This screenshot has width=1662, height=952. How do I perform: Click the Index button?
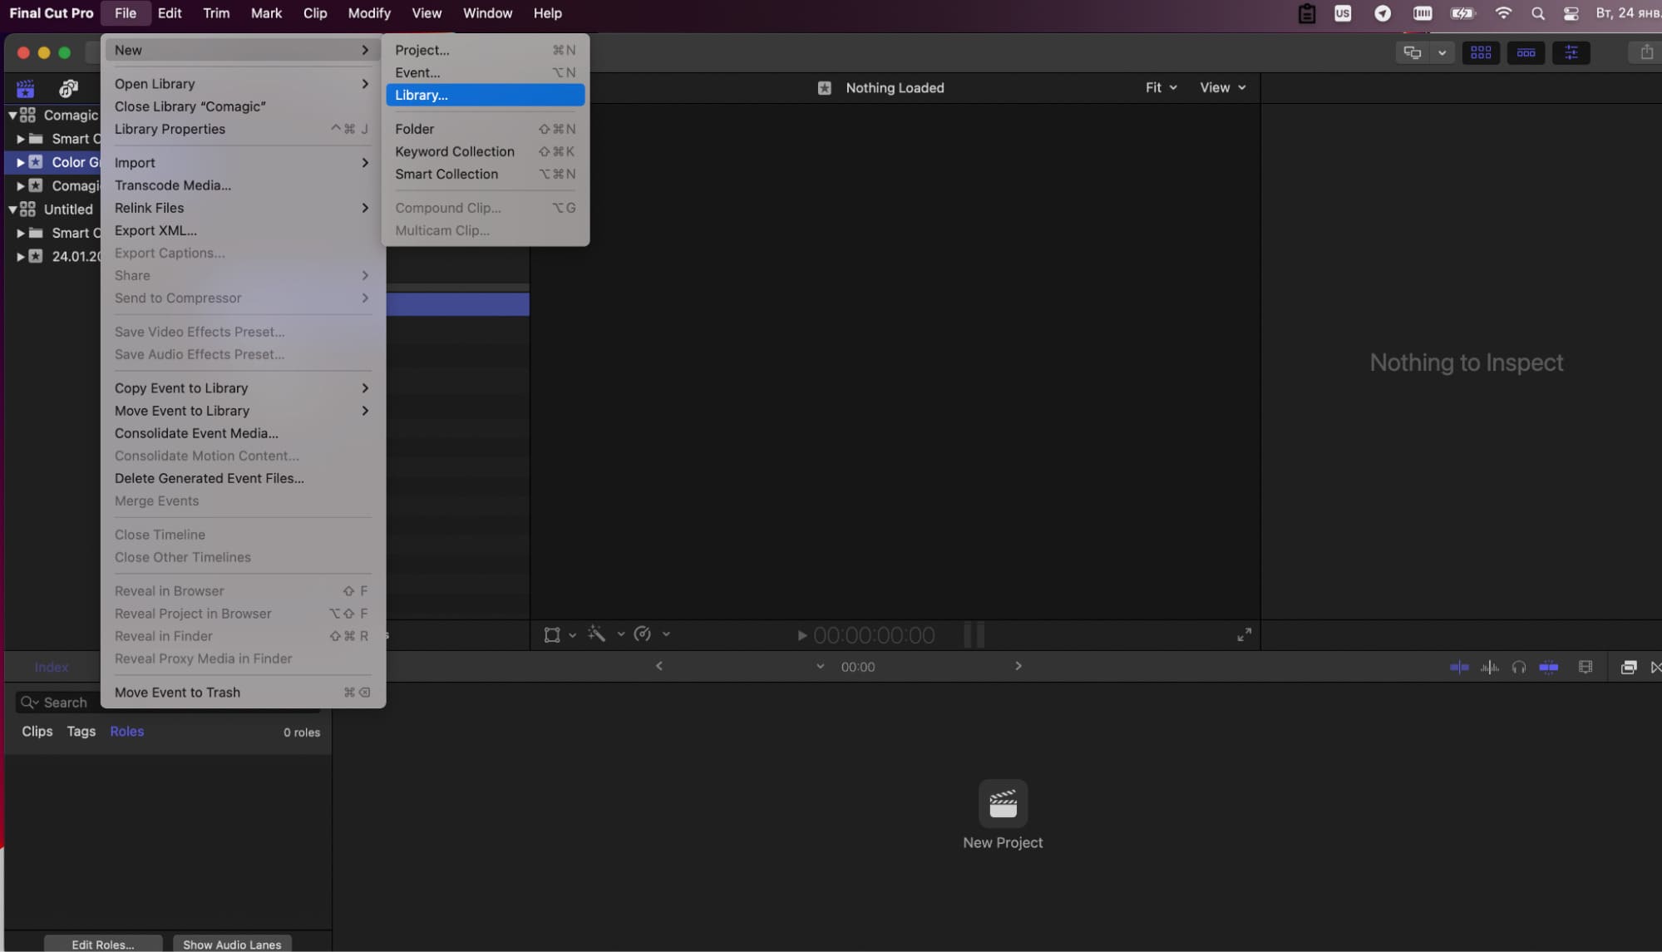coord(51,667)
